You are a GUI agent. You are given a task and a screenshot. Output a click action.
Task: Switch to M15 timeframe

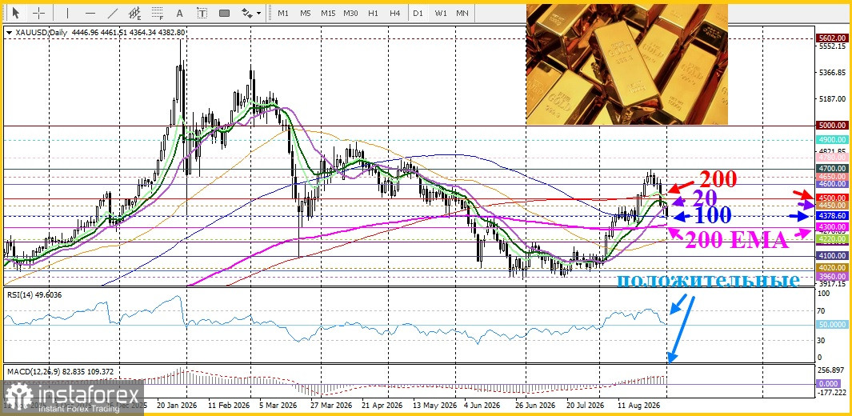(328, 13)
